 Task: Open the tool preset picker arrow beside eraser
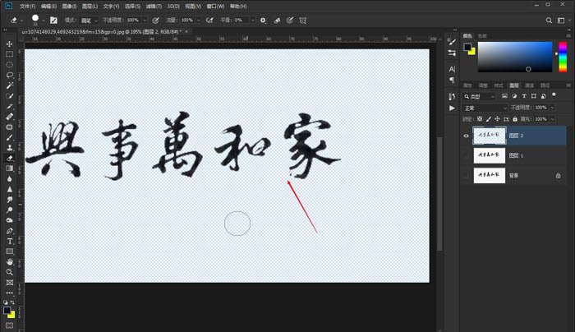(21, 21)
